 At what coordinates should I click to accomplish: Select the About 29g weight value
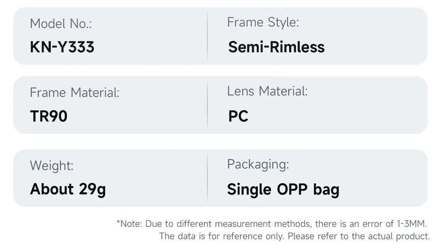point(68,189)
